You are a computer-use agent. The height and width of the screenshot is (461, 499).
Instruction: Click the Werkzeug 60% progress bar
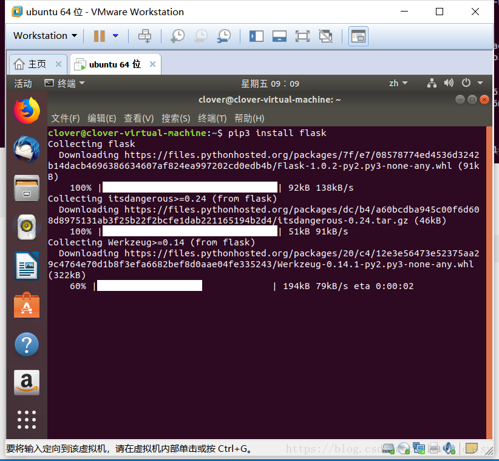coord(149,286)
